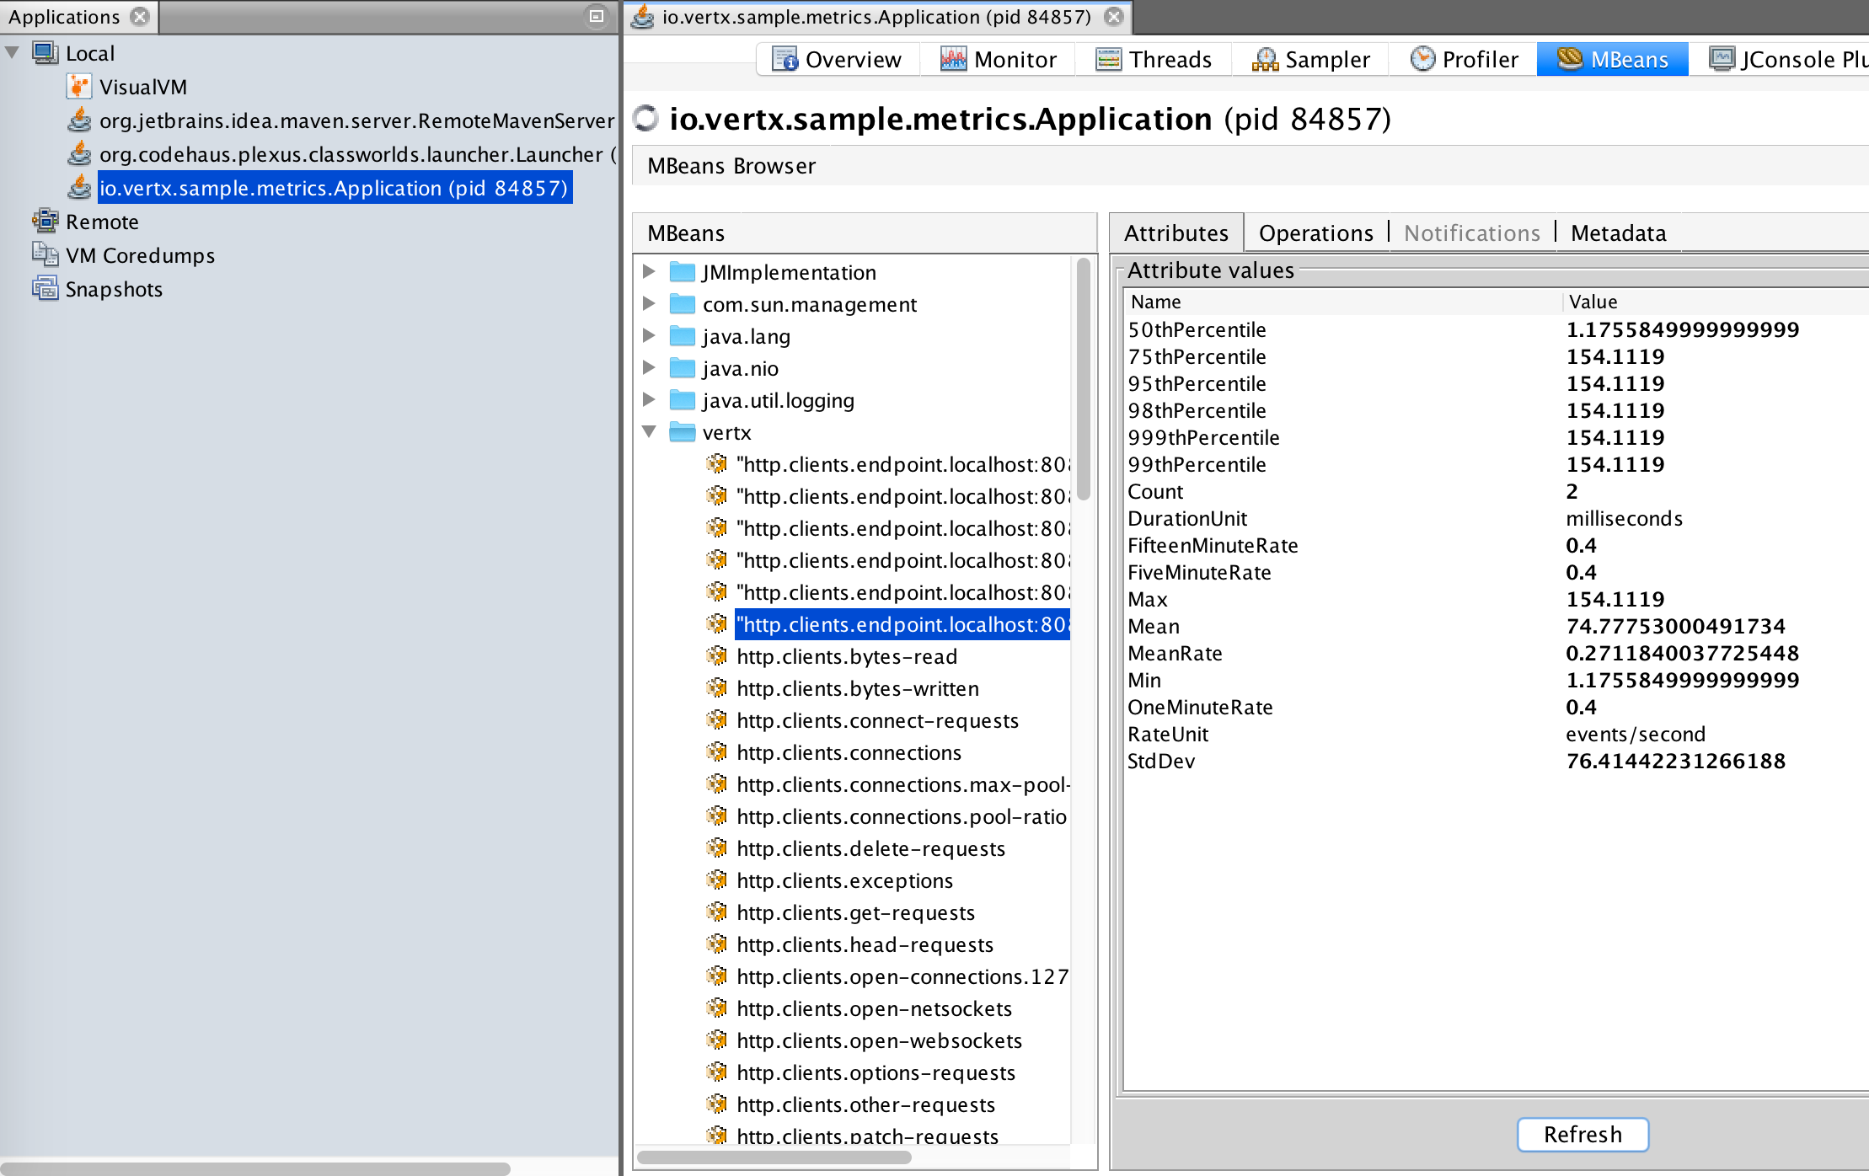Screen dimensions: 1869x1176
Task: Close the Applications panel tab
Action: point(141,16)
